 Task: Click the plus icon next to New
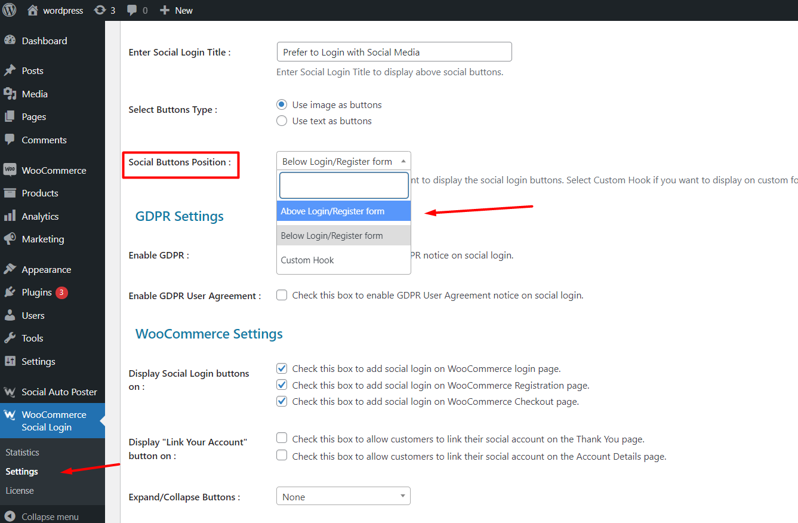click(x=165, y=10)
